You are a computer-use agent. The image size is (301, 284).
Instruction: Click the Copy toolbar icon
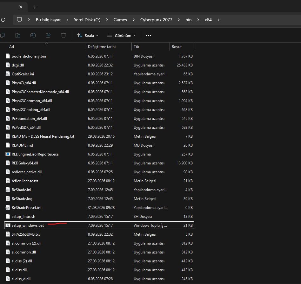tap(3, 35)
